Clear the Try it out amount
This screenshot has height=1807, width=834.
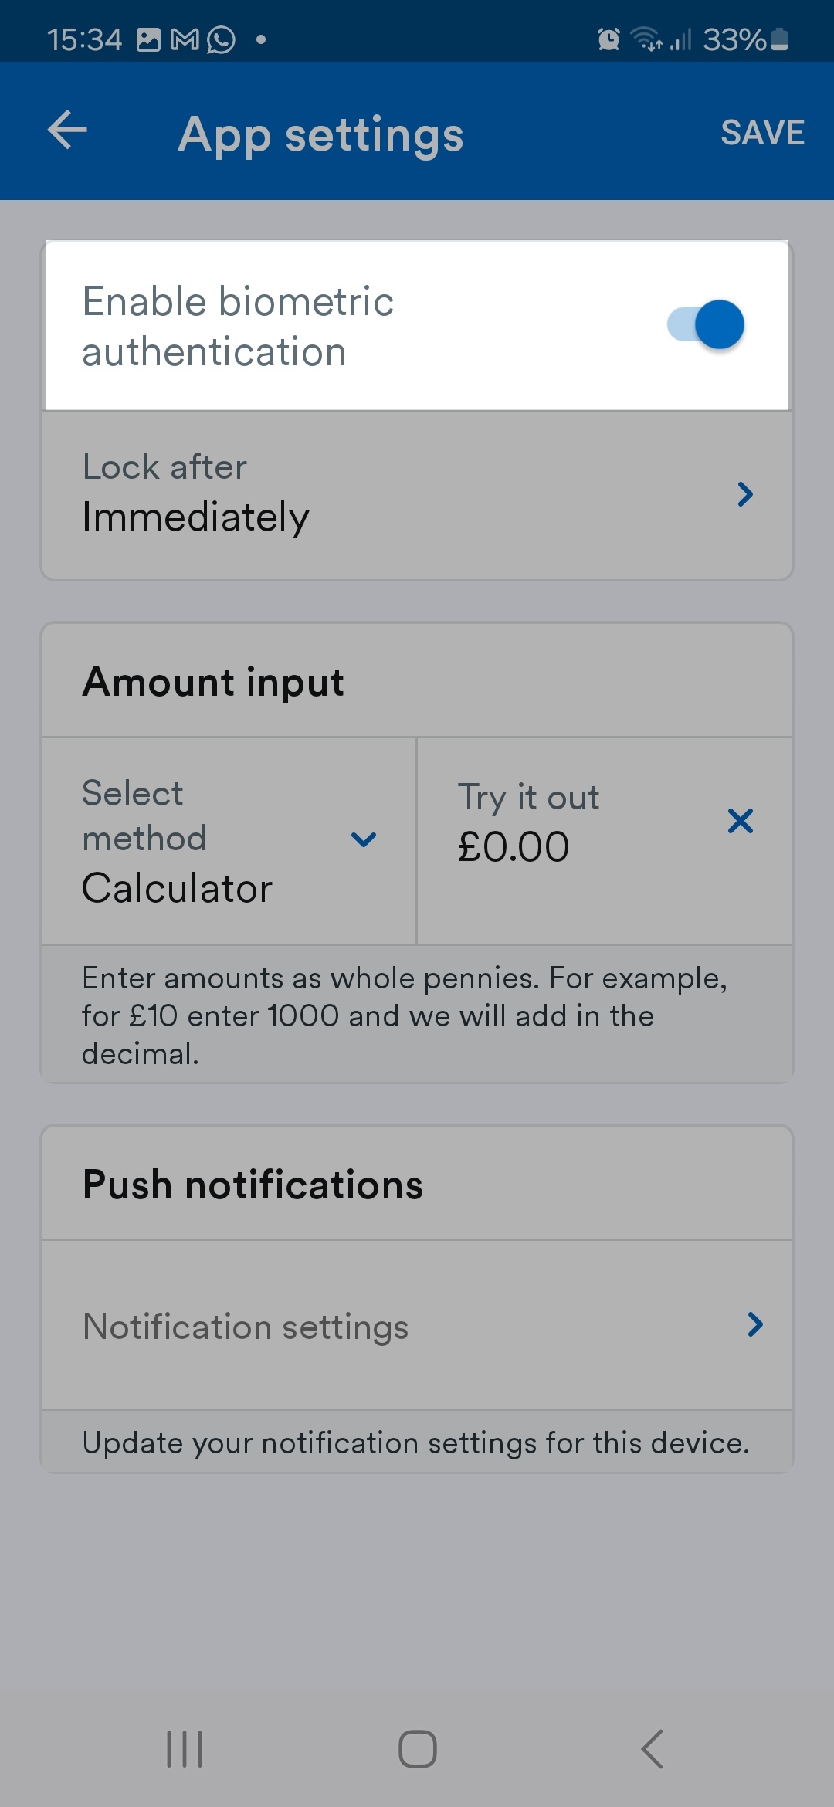(740, 821)
